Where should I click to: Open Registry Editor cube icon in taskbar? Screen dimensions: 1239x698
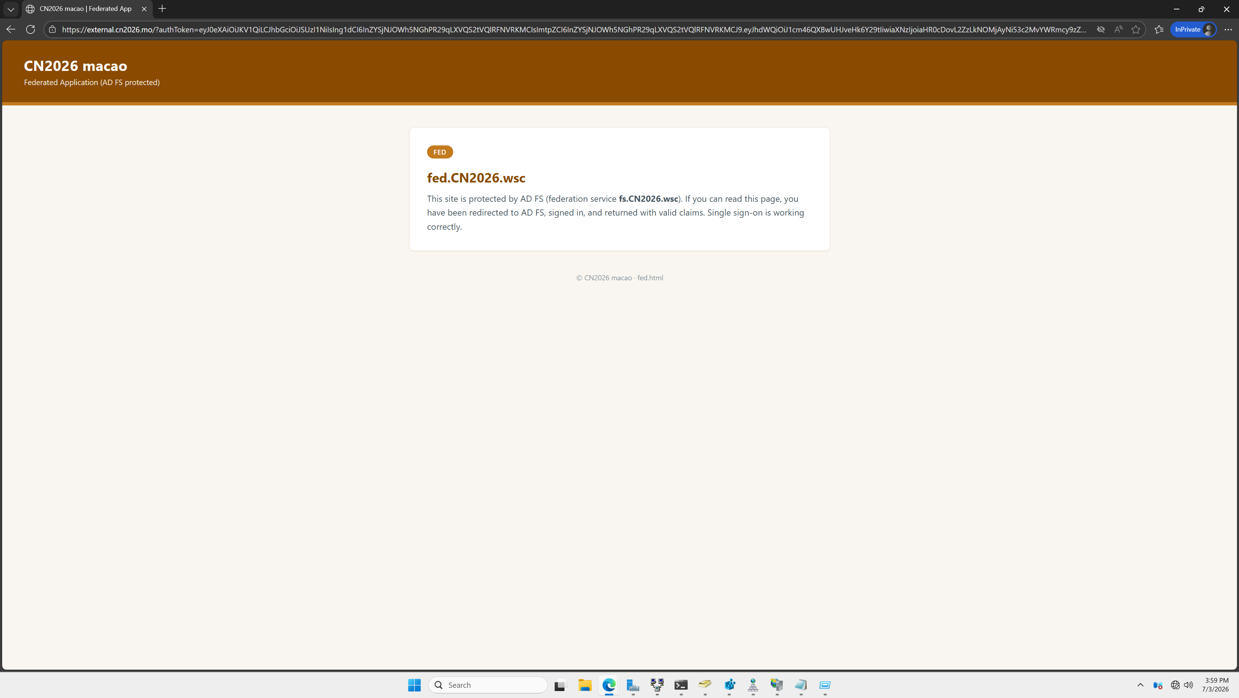(729, 685)
